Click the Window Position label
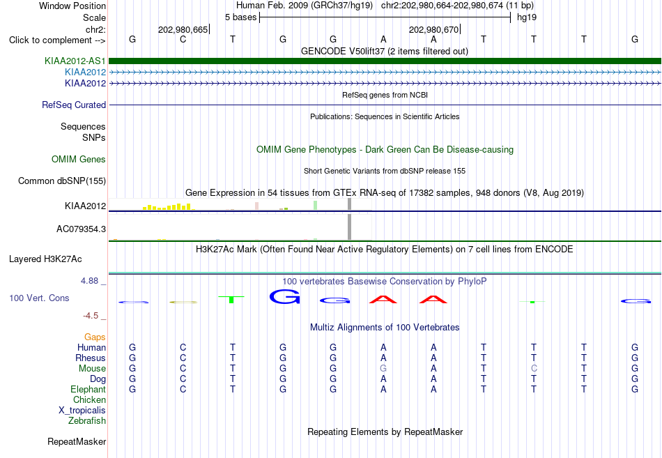The image size is (662, 458). [72, 6]
